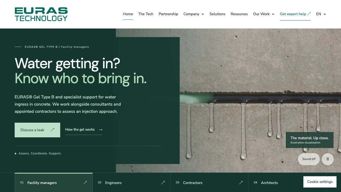Viewport: 341px width, 192px height.
Task: Click the arrow icon on Engineers tab
Action: tap(163, 183)
